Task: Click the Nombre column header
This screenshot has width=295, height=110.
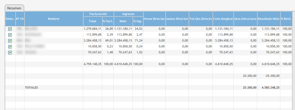Action: pos(53,19)
